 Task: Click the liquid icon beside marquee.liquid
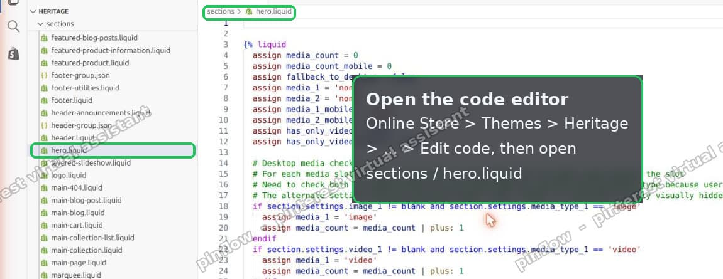click(x=44, y=275)
